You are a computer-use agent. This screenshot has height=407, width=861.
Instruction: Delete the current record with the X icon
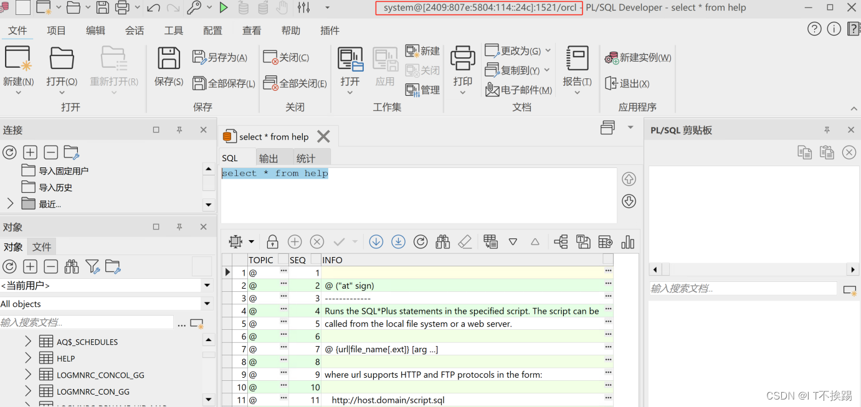click(316, 241)
